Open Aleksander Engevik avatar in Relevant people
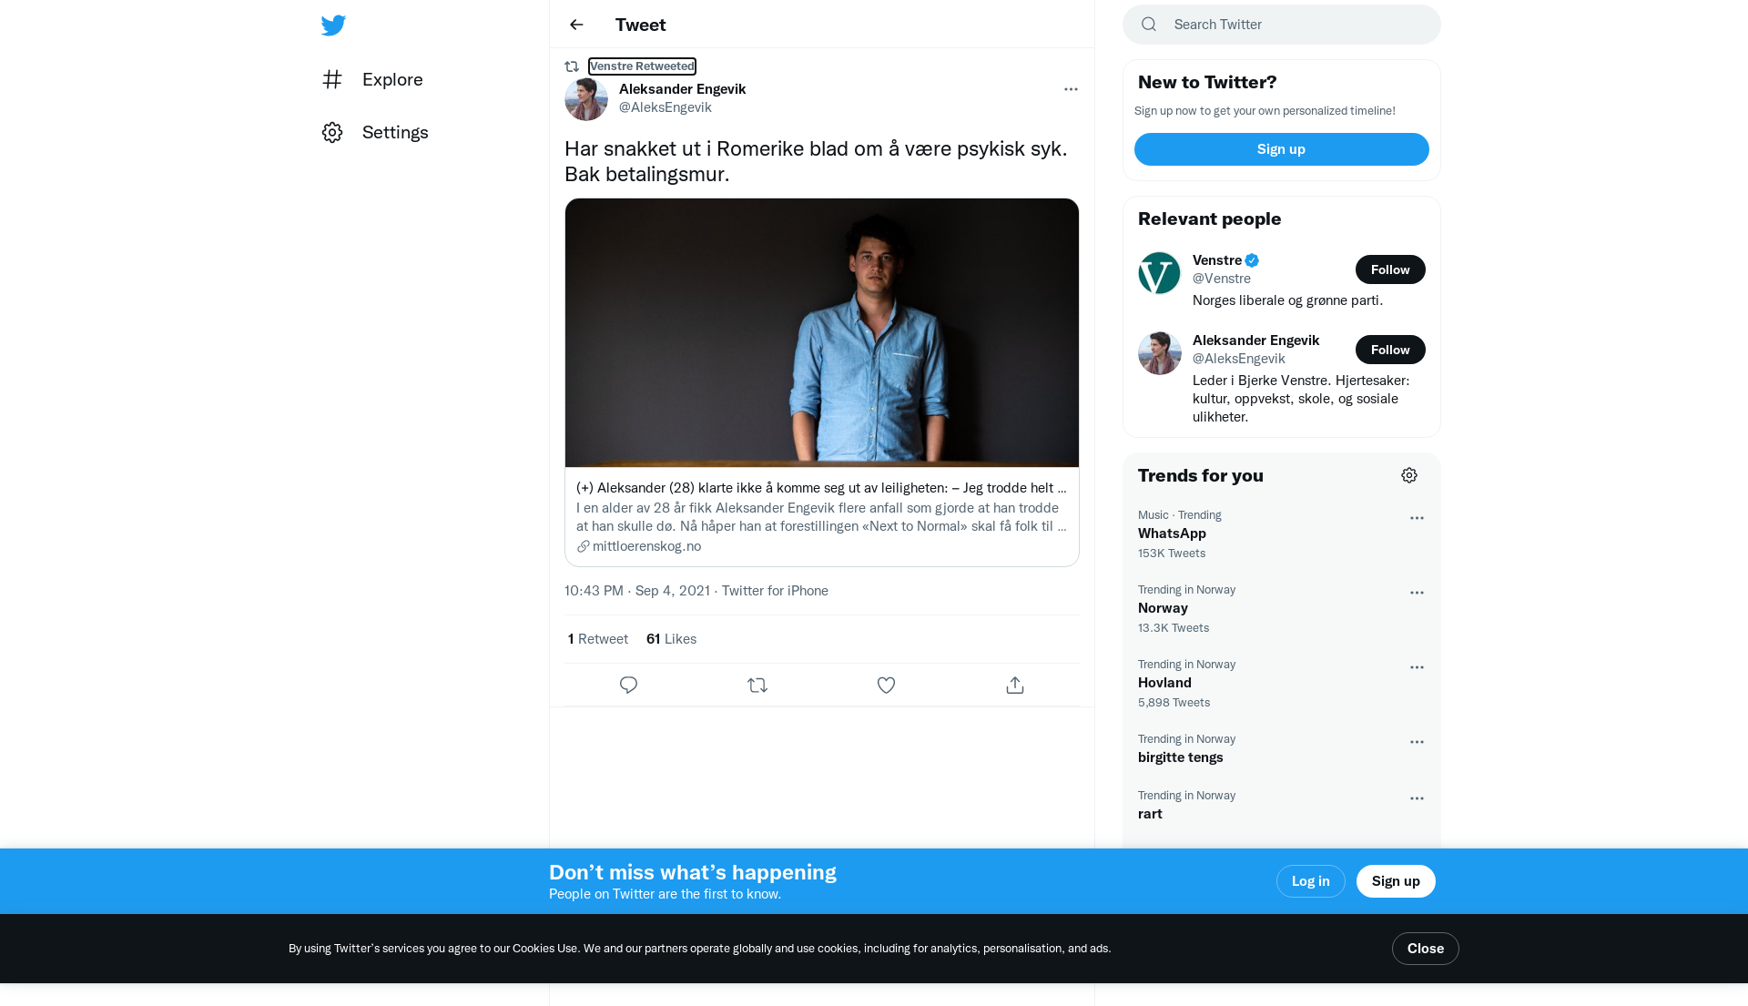Viewport: 1748px width, 1006px height. [x=1159, y=353]
